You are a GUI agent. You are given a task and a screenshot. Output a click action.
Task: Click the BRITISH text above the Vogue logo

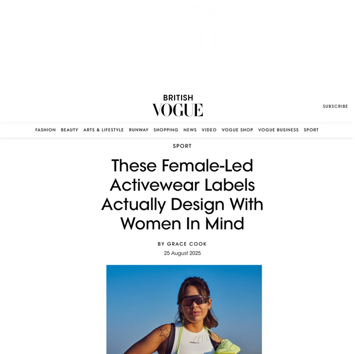[x=178, y=98]
